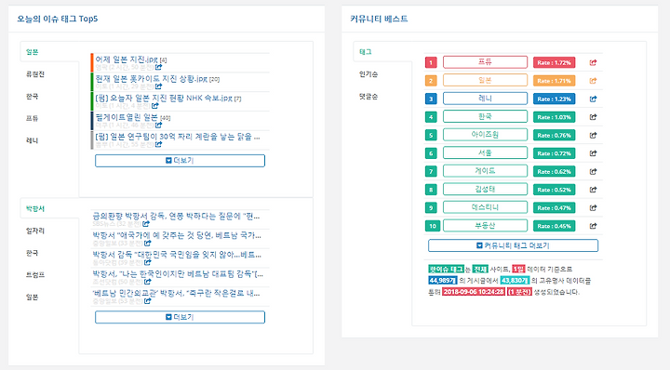Click the blue 레니 tag button at rank 3
The image size is (670, 370).
(485, 99)
